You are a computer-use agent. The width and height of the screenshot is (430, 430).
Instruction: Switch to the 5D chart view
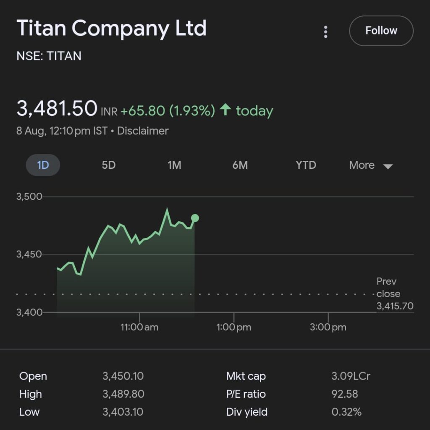[108, 165]
